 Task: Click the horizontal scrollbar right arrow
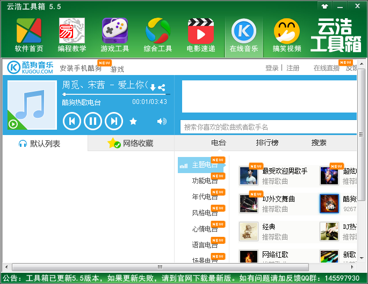pyautogui.click(x=352, y=267)
